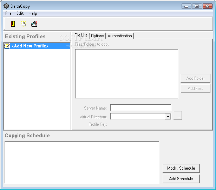Click the ellipsis browse button beside Virtual Directory
216x190 pixels.
[x=178, y=116]
